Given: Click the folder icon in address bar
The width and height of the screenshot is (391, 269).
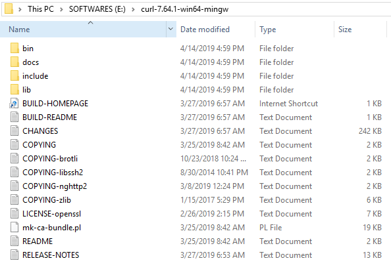Looking at the screenshot, I should coord(9,9).
